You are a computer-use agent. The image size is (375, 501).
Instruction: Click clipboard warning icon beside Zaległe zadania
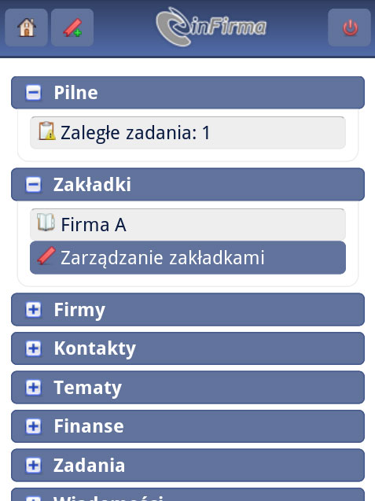point(47,131)
